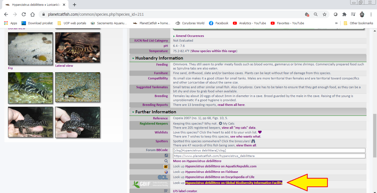
Task: Click the Amend Occurences link
Action: point(190,36)
